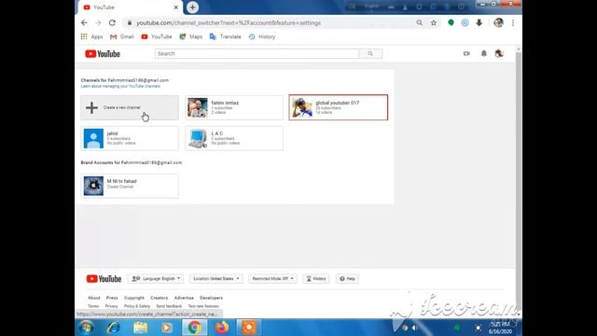Image resolution: width=597 pixels, height=336 pixels.
Task: Open the Privacy footer link
Action: (111, 306)
